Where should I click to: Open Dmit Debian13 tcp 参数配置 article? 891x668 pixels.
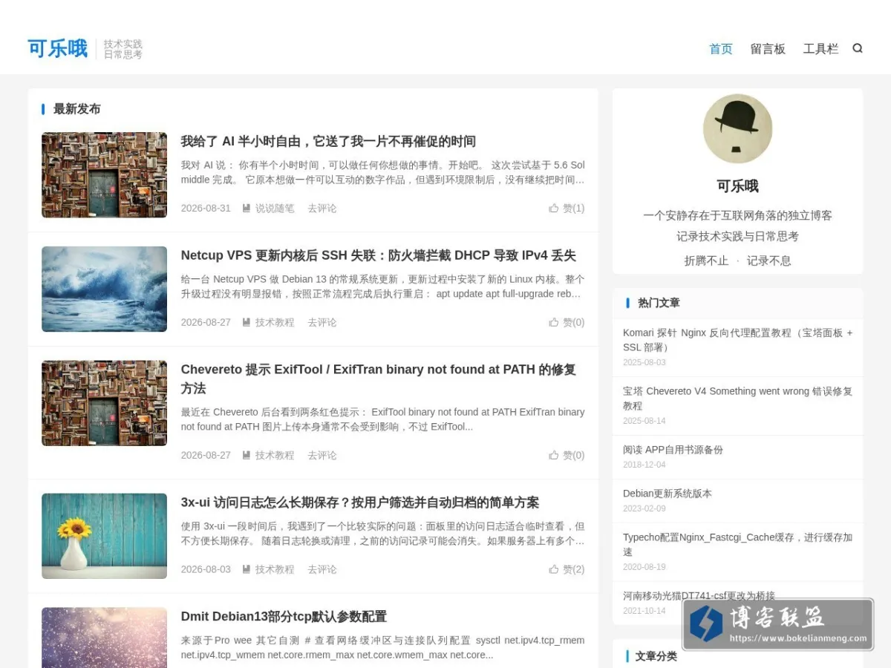[x=284, y=617]
